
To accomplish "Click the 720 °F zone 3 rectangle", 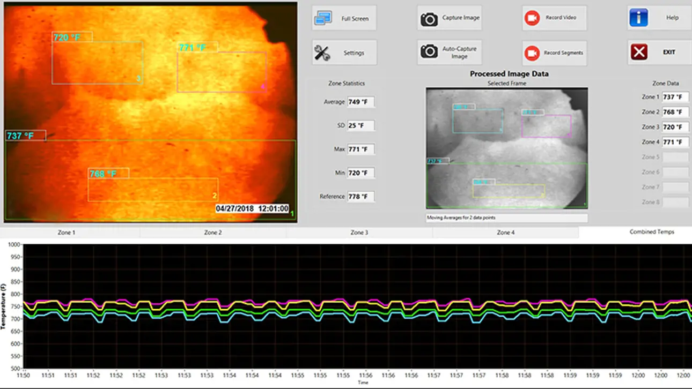I will tap(97, 63).
